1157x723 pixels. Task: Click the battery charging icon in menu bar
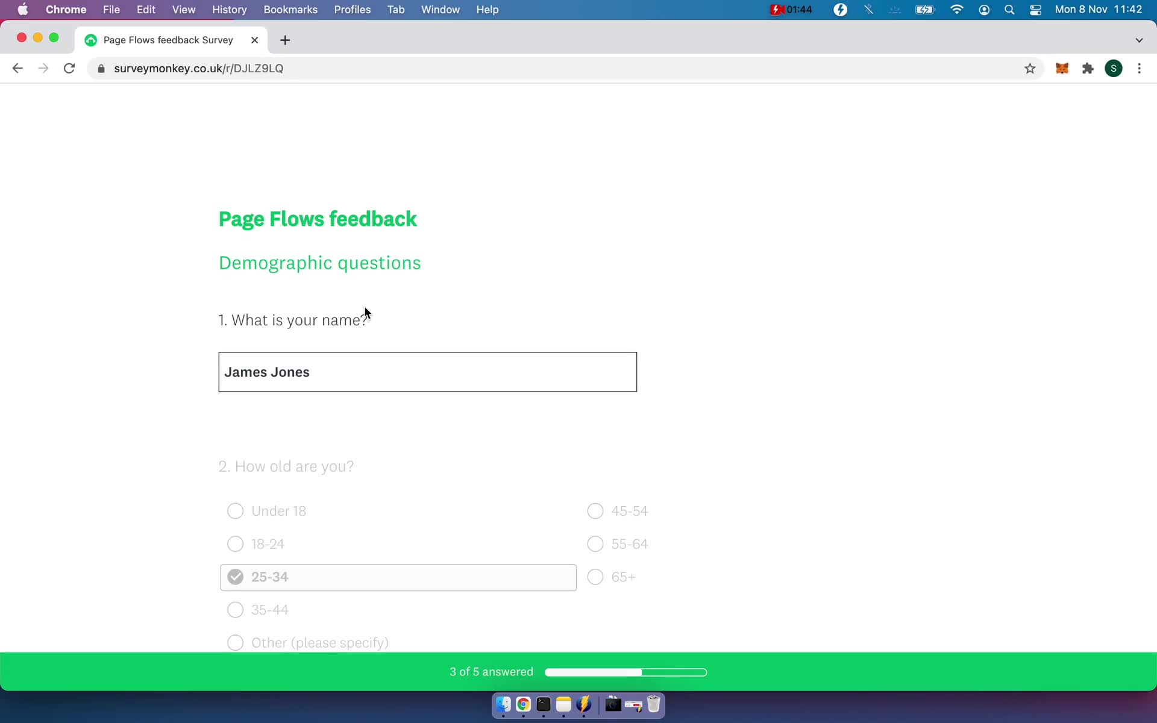click(926, 9)
